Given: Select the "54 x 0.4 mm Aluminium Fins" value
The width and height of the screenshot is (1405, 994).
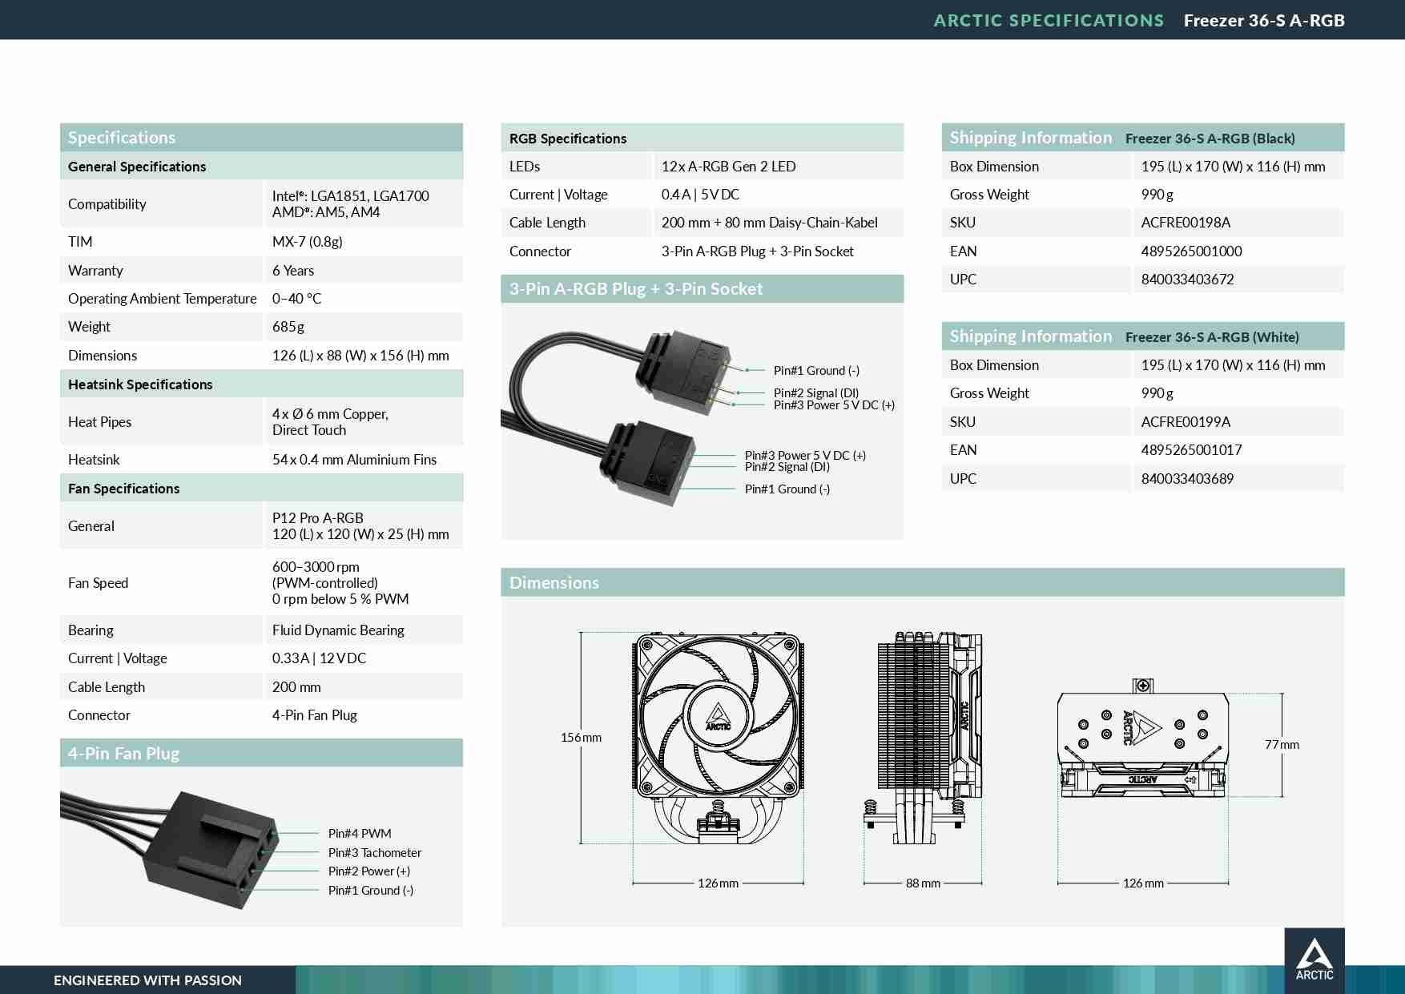Looking at the screenshot, I should click(354, 460).
